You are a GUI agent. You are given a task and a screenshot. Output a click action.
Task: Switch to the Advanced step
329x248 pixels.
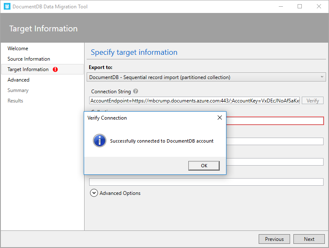point(18,80)
